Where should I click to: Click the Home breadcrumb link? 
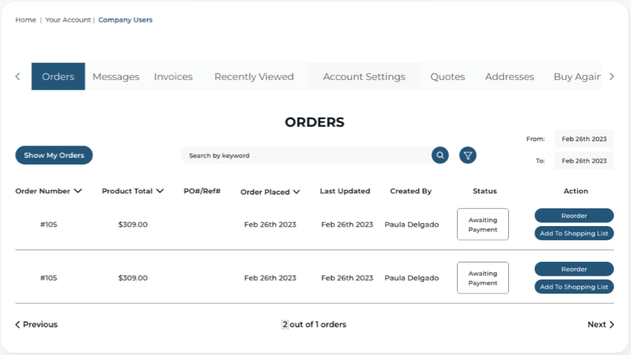tap(26, 20)
